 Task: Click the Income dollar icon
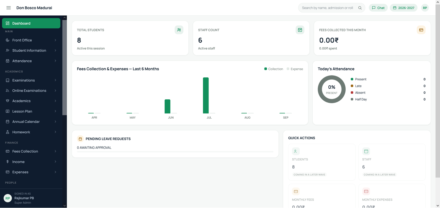[7, 162]
